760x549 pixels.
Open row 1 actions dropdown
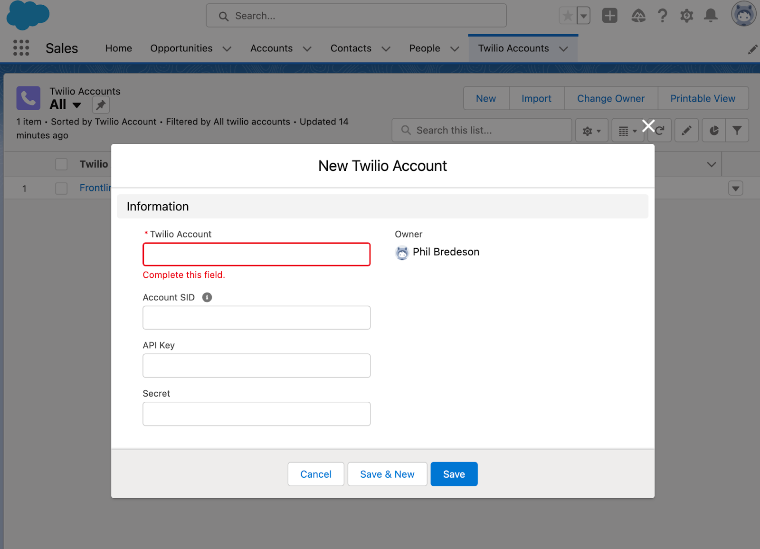(x=735, y=189)
